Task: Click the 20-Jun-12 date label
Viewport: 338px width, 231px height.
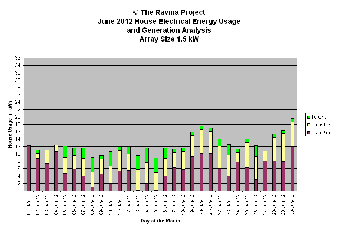Action: coord(201,205)
